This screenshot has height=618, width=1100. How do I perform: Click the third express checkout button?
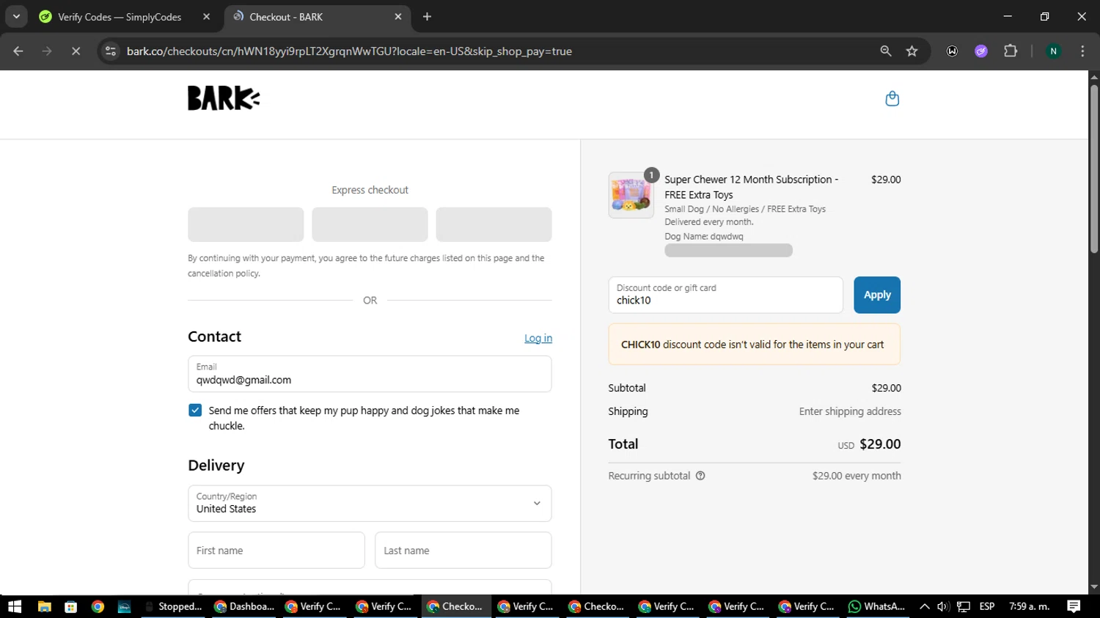(494, 224)
